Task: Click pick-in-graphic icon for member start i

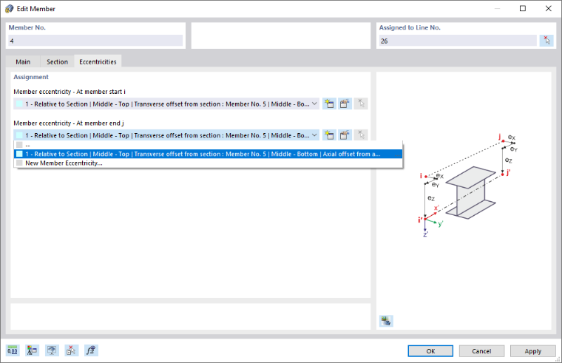Action: 361,104
